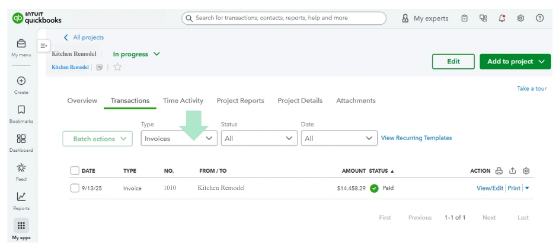Open the Help question mark icon

tap(540, 18)
